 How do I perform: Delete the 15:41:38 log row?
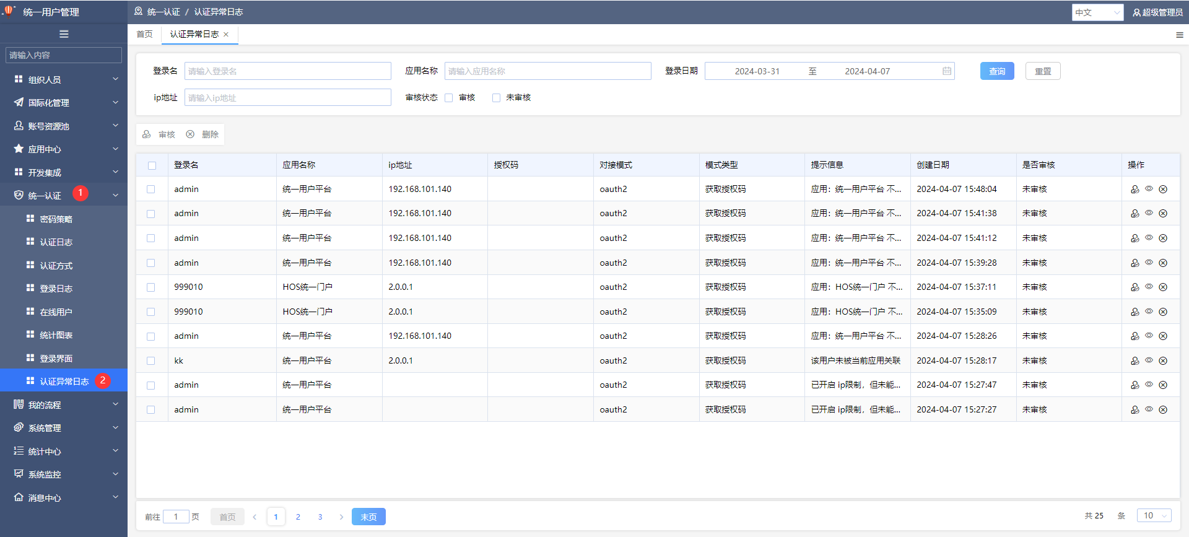(x=1163, y=213)
